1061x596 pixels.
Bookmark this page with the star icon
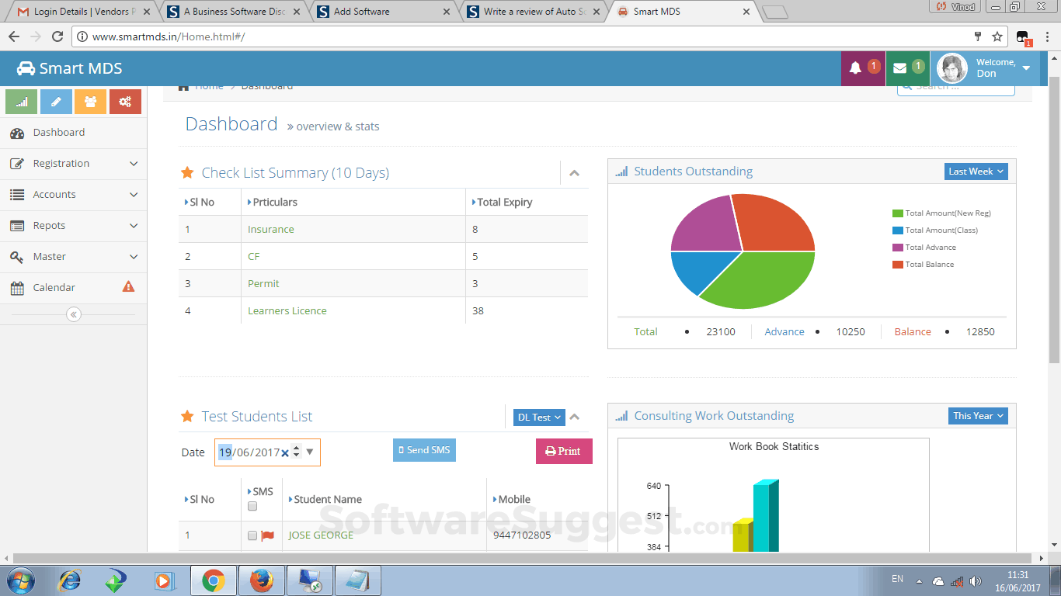pos(997,36)
